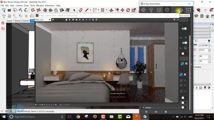This screenshot has height=120, width=214.
Task: Select the Pencil line tool
Action: point(87,10)
